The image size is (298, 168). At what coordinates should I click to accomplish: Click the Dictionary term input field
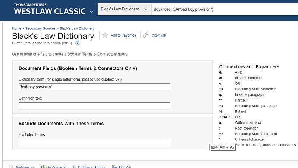[94, 87]
